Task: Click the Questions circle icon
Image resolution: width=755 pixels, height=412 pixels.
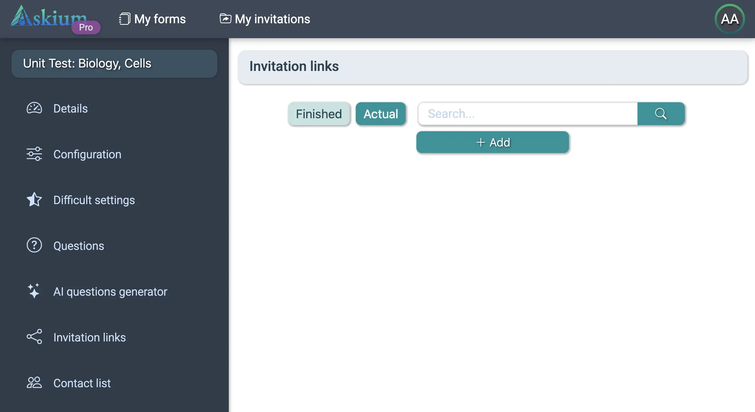Action: tap(34, 245)
